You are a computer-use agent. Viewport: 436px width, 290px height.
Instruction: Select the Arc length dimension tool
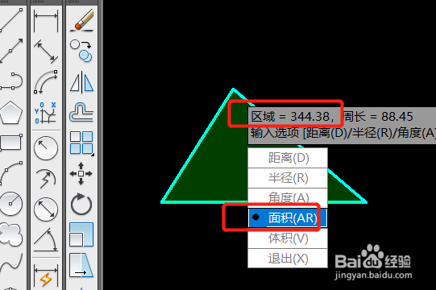pyautogui.click(x=46, y=81)
